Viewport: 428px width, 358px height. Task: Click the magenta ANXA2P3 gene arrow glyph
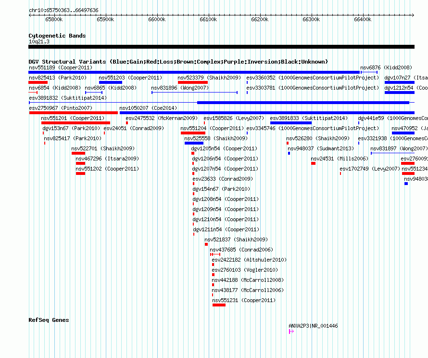(291, 331)
